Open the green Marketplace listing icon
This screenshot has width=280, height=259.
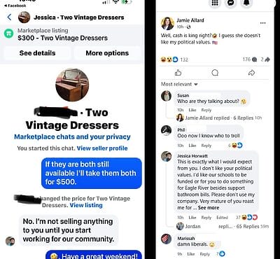(8, 34)
